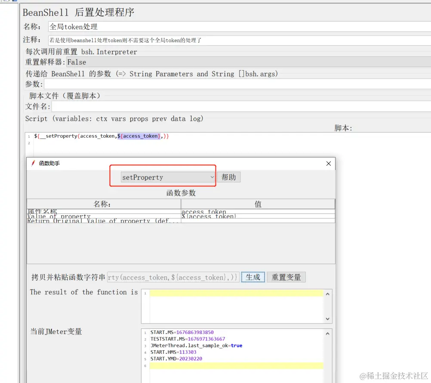Select the access_token value cell
Image resolution: width=431 pixels, height=383 pixels.
(258, 211)
